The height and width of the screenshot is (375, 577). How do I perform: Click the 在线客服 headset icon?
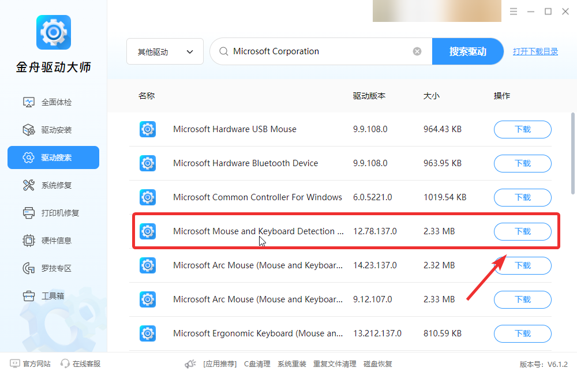tap(65, 363)
